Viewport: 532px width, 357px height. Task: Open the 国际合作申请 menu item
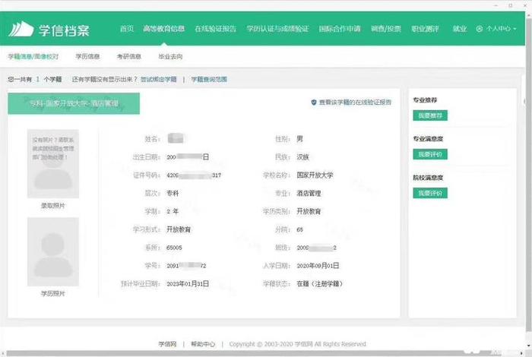point(340,28)
